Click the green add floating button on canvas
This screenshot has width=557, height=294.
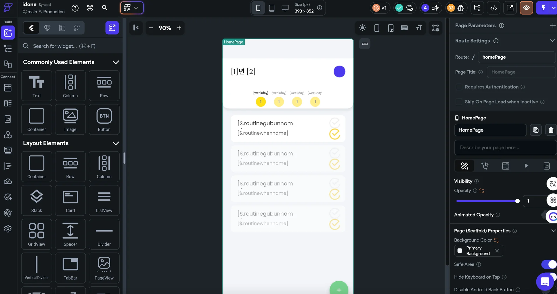click(339, 288)
